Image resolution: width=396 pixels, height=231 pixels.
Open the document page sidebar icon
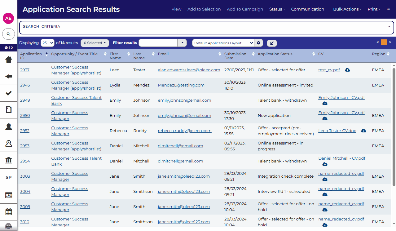pos(9,110)
